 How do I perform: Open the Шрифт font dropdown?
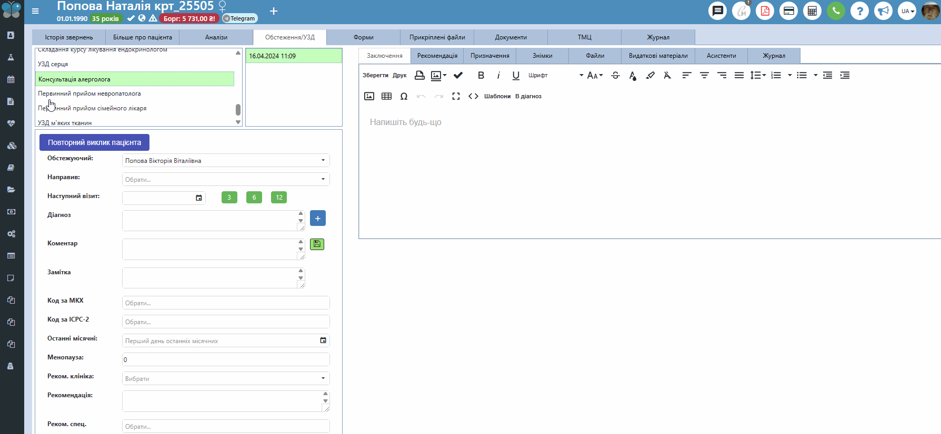tap(556, 75)
